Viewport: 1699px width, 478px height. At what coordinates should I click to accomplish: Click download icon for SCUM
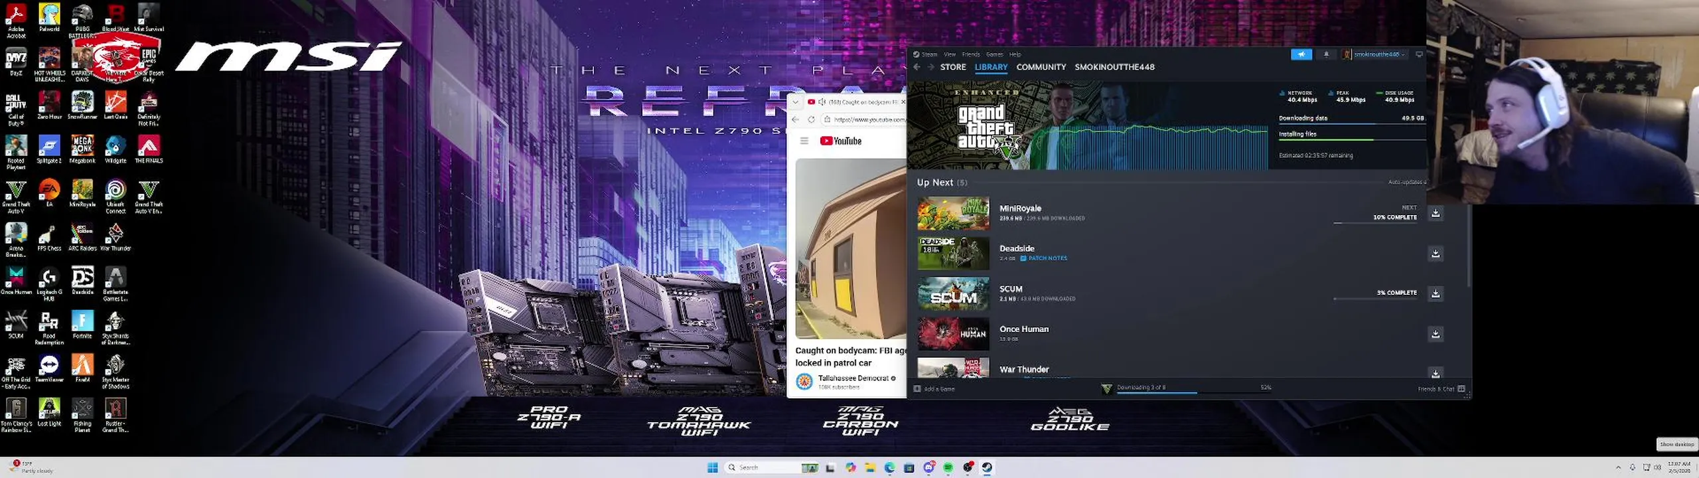click(1436, 293)
